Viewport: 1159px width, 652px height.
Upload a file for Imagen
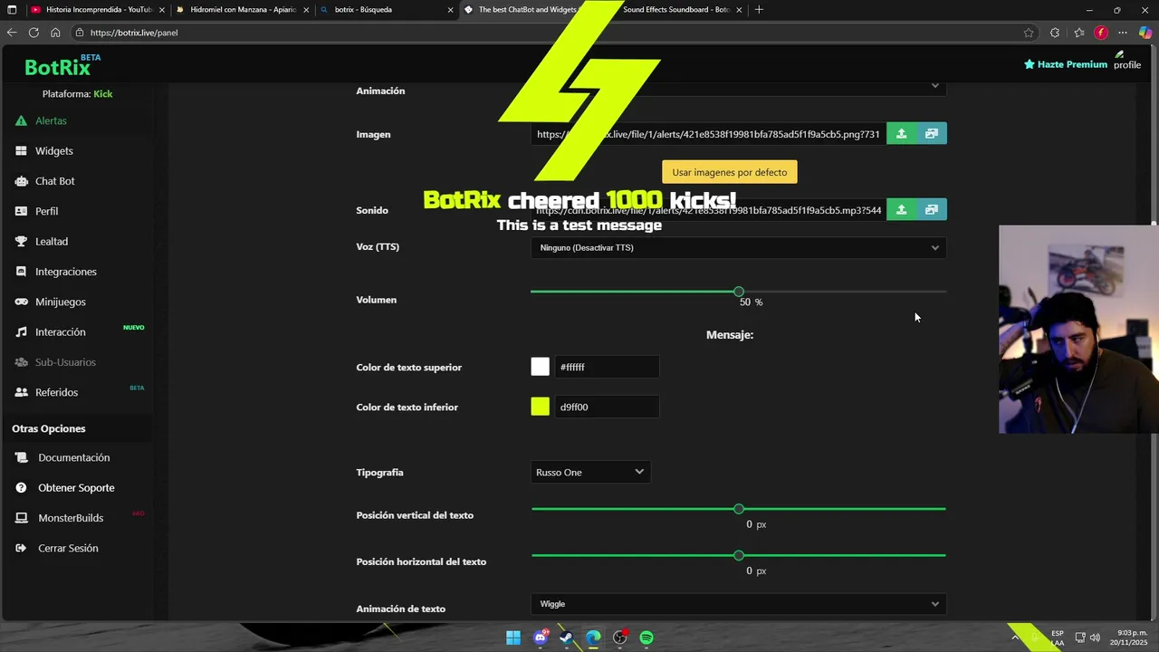coord(901,134)
